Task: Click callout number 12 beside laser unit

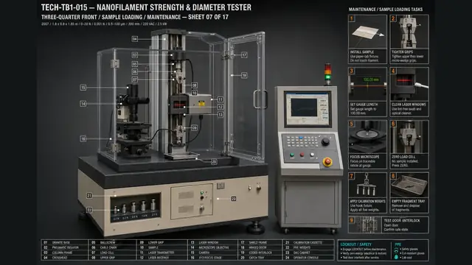Action: (x=221, y=107)
